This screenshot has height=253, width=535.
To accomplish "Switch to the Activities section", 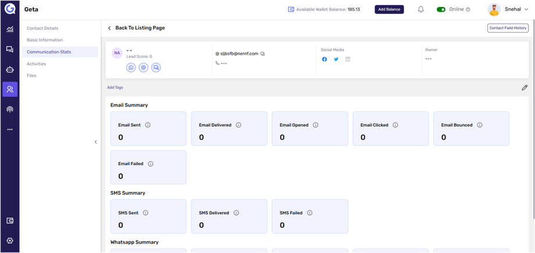I will pyautogui.click(x=36, y=64).
